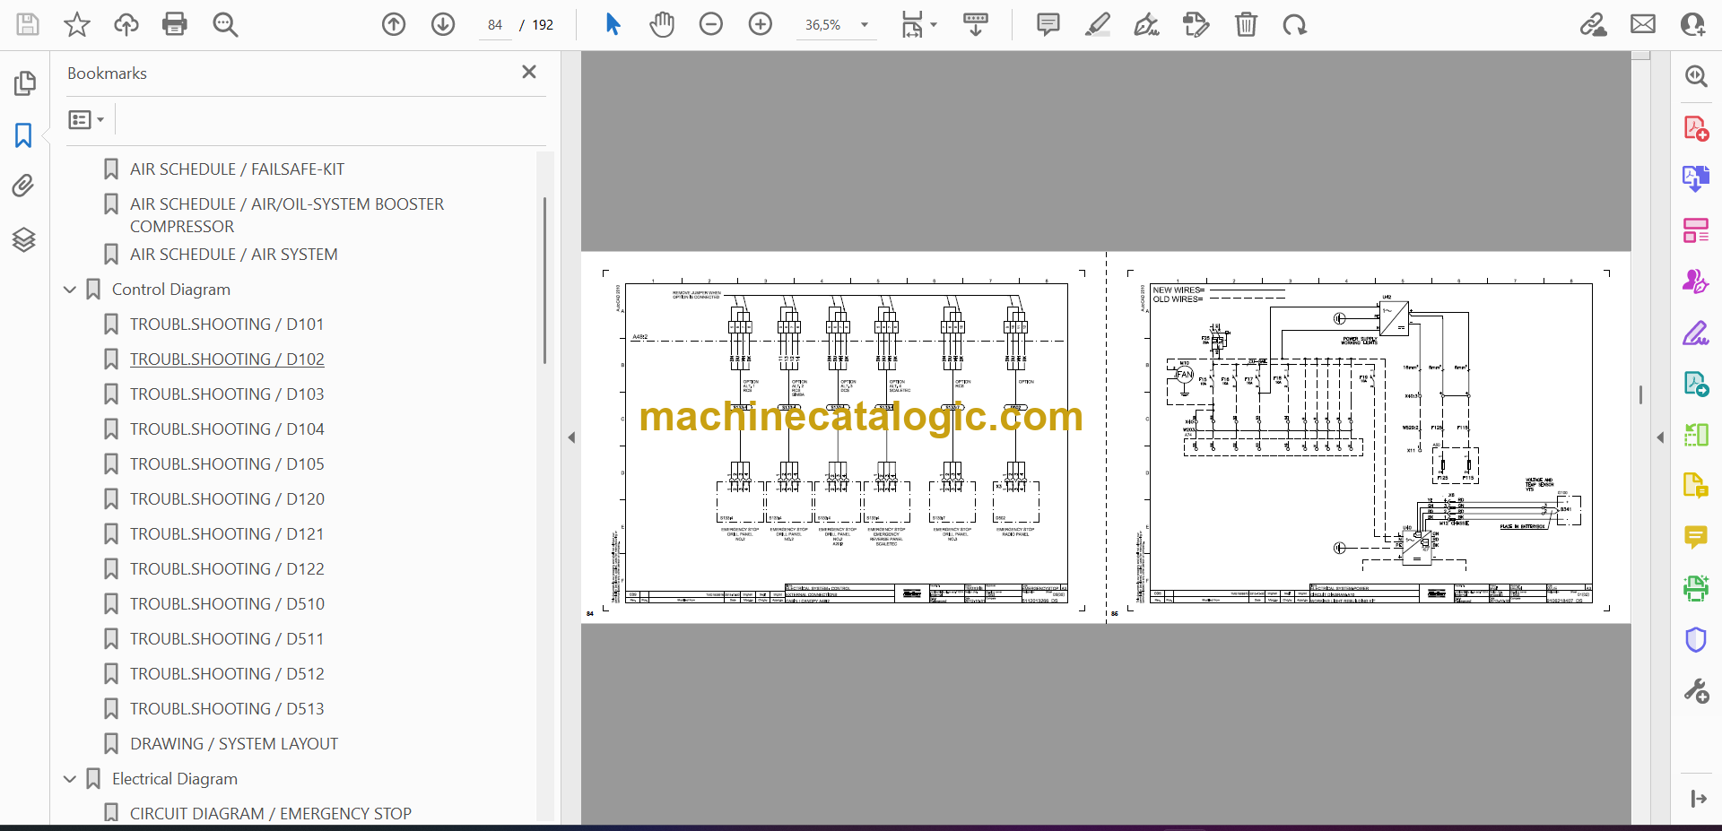This screenshot has width=1722, height=831.
Task: Open TROUBL.SHOOTING / D104 bookmark
Action: click(227, 428)
